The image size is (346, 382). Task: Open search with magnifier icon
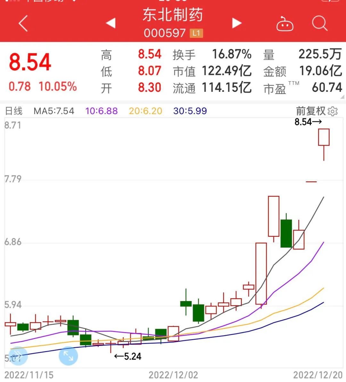320,23
